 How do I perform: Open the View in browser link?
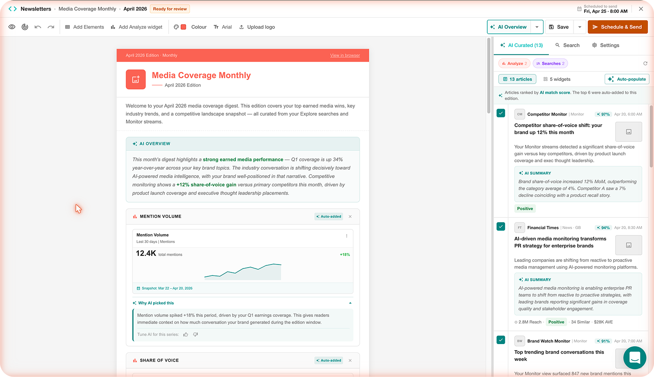click(345, 55)
